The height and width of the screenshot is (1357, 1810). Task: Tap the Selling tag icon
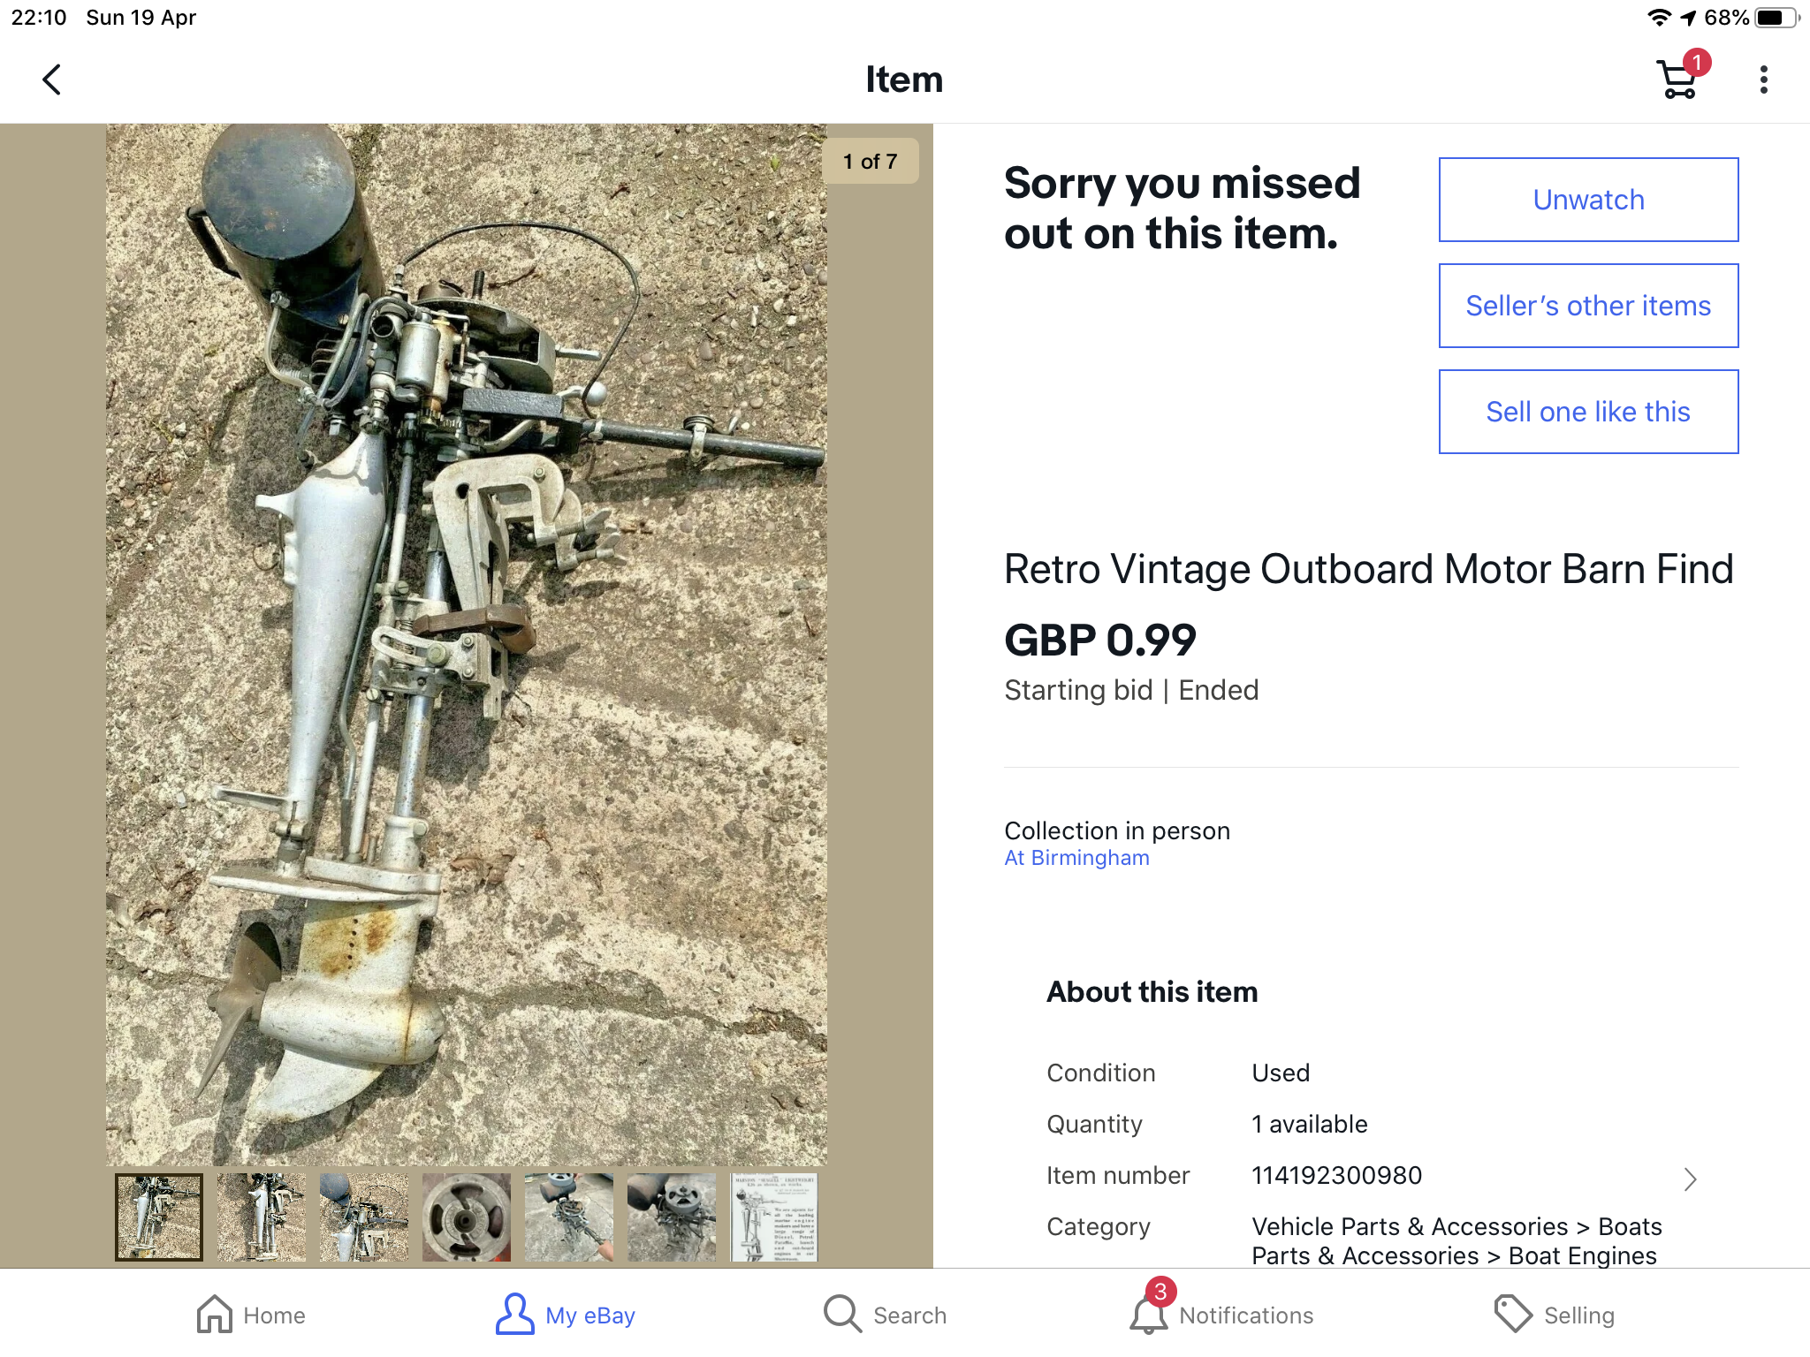coord(1513,1315)
